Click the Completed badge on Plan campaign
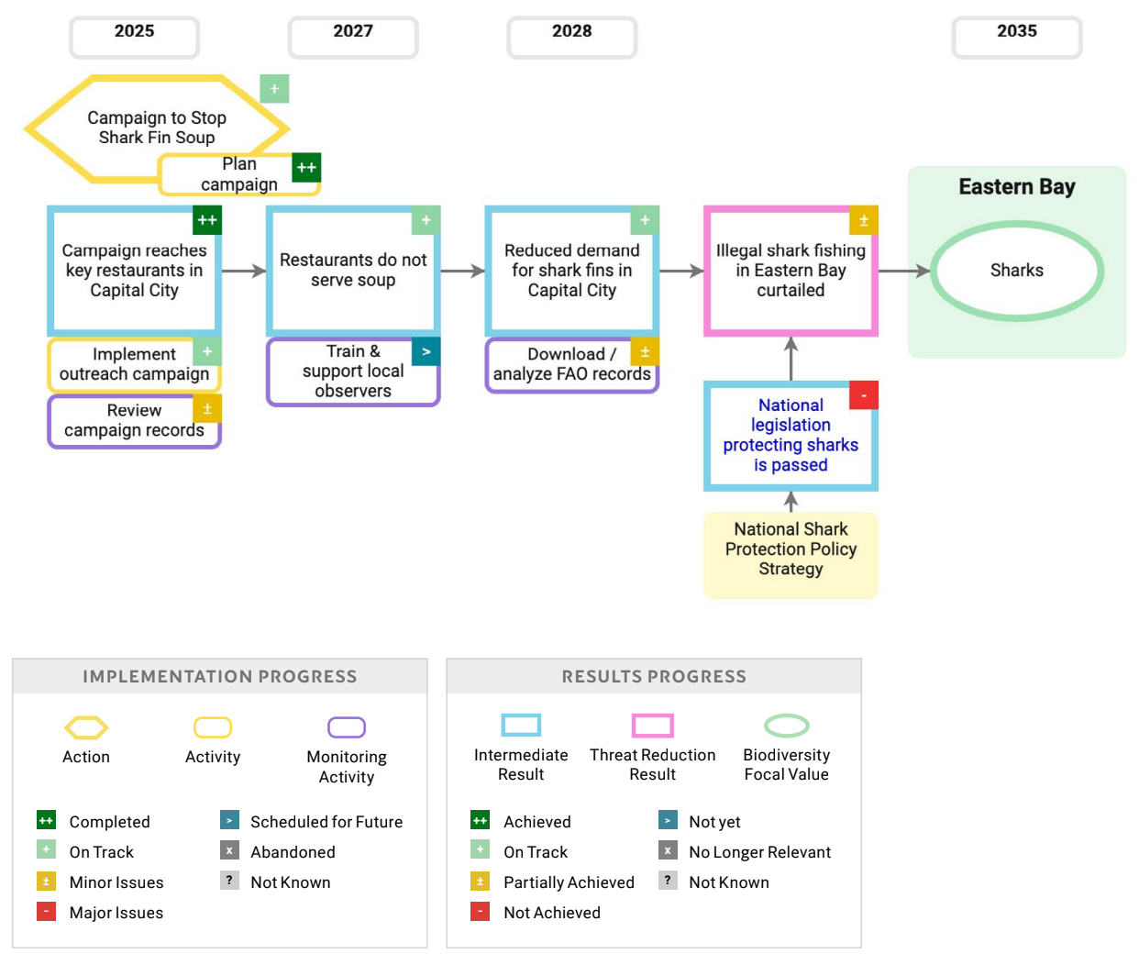This screenshot has width=1139, height=965. tap(306, 168)
